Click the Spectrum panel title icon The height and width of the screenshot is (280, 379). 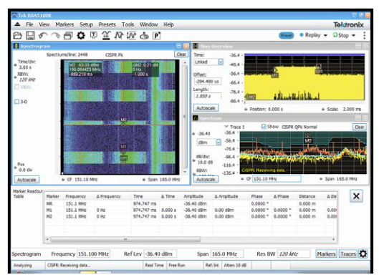tap(196, 118)
